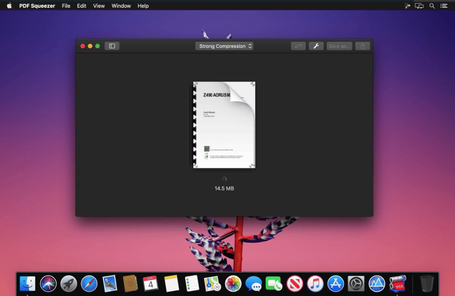
Task: Open Contacts book in dock
Action: pos(130,284)
